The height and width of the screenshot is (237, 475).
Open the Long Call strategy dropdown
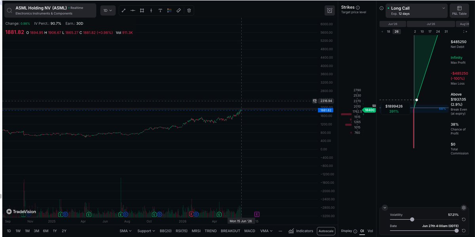click(x=416, y=11)
